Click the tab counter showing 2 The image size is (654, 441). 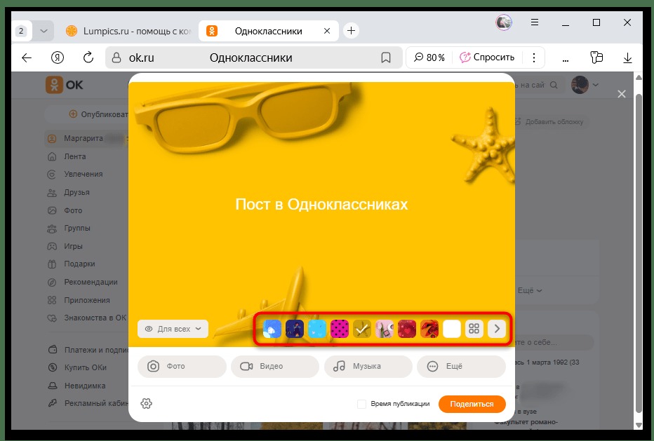21,32
